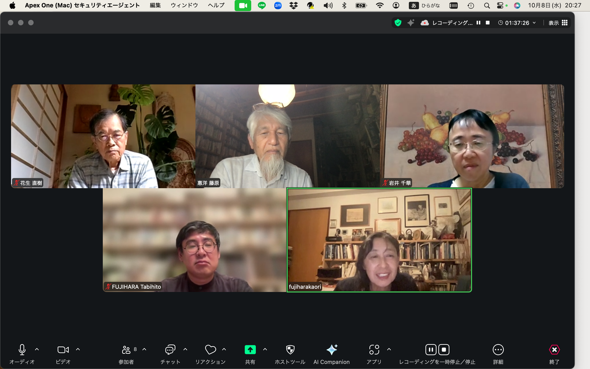
Task: Open the チャット chat panel
Action: [x=171, y=354]
